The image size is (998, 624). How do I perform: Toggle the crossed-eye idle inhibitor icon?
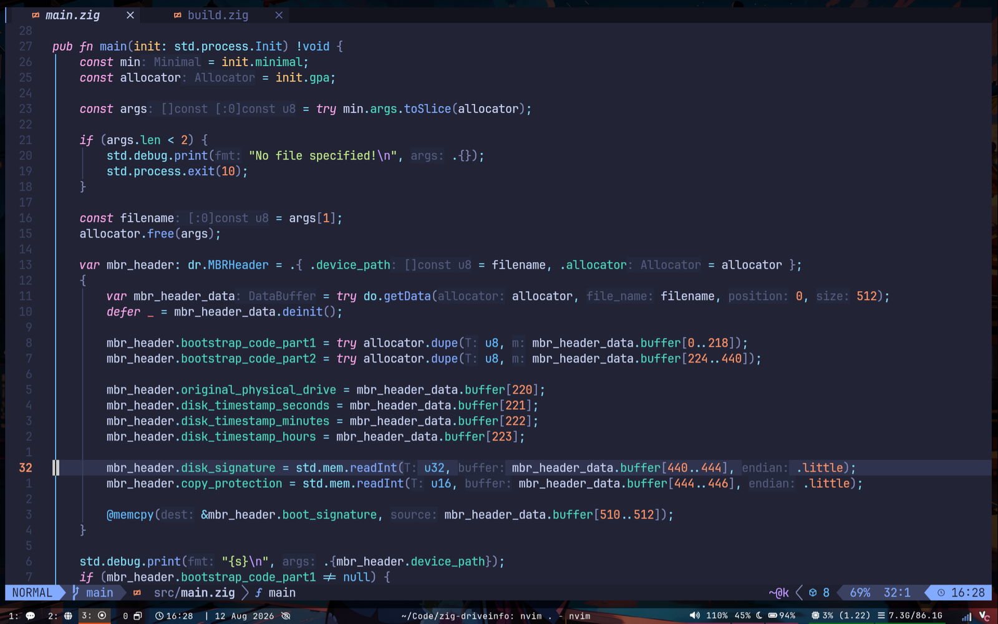(x=286, y=616)
